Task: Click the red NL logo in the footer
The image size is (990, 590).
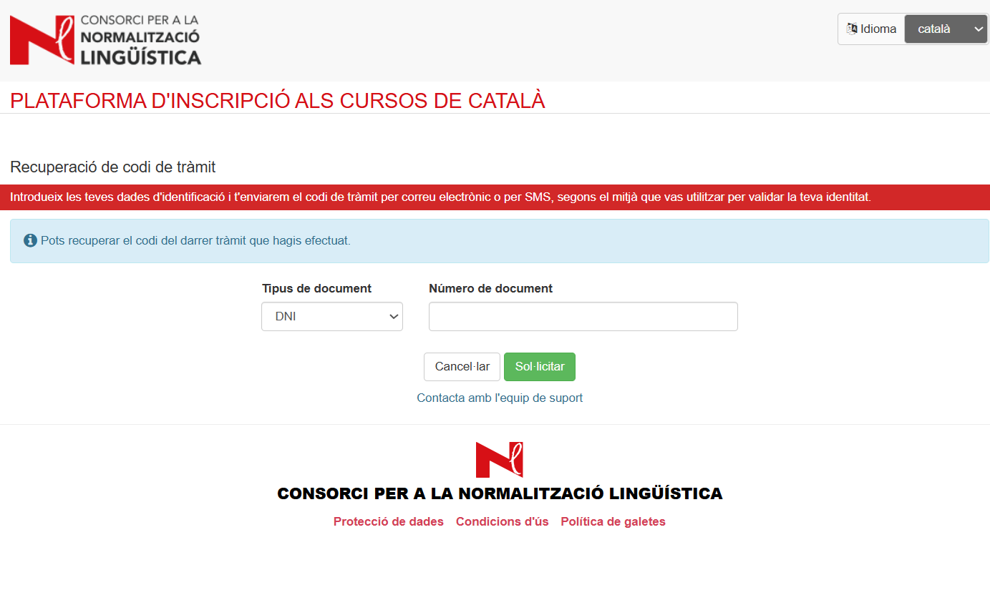Action: [x=499, y=459]
